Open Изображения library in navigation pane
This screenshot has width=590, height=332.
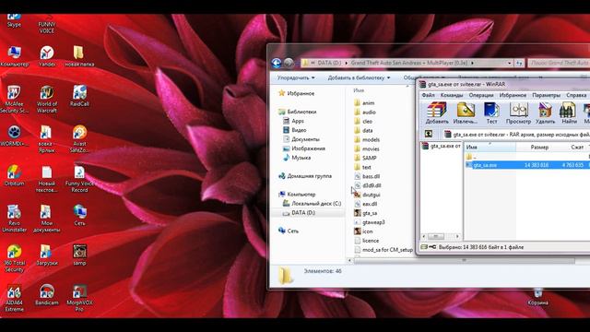(304, 148)
